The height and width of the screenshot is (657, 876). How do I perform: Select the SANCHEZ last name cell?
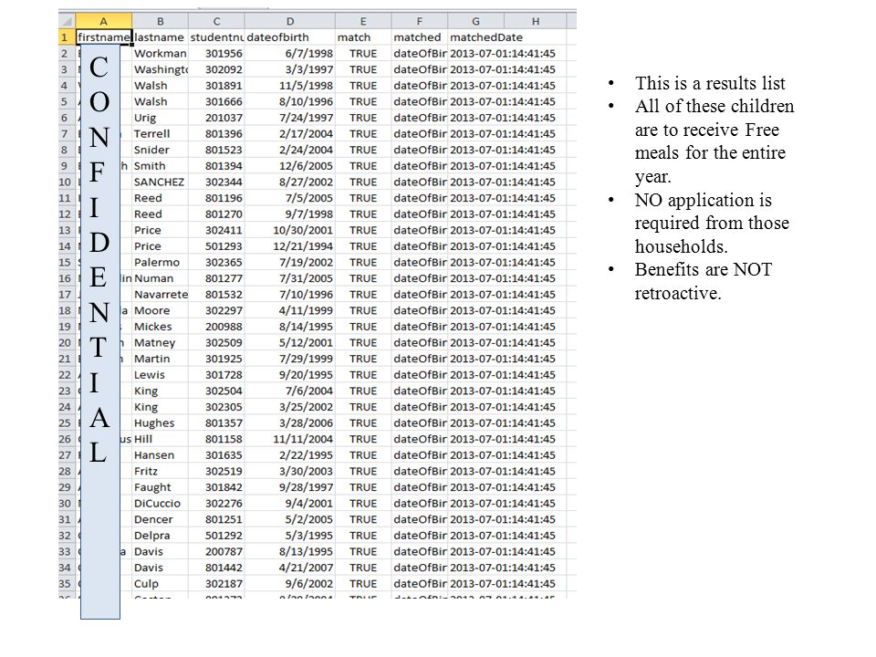[x=161, y=182]
